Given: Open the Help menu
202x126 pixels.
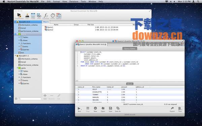Looking at the screenshot, I should 101,1.
